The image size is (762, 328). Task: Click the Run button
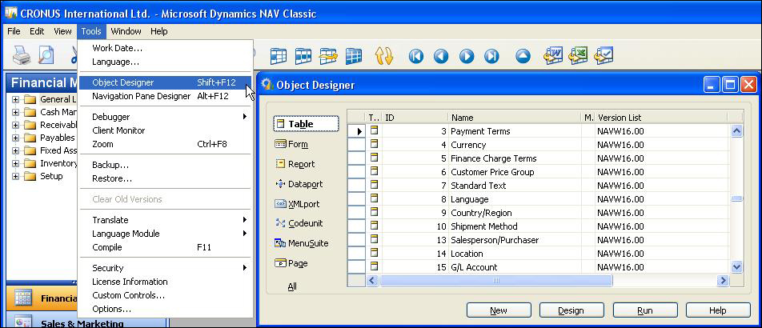(x=645, y=310)
